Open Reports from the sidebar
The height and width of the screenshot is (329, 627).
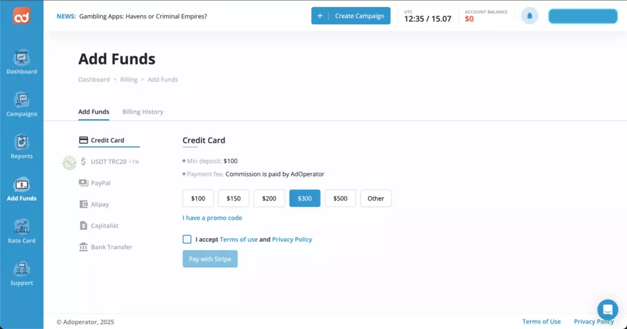(x=21, y=147)
